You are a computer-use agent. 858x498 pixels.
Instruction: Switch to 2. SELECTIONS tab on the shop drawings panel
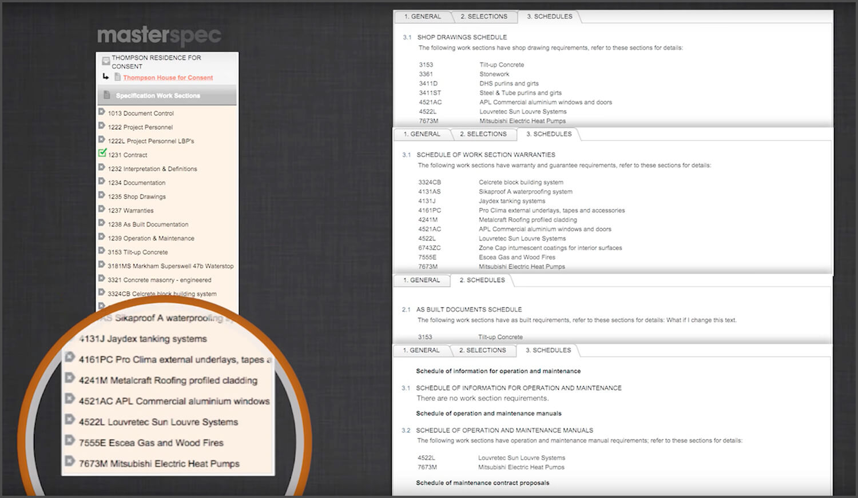point(484,17)
